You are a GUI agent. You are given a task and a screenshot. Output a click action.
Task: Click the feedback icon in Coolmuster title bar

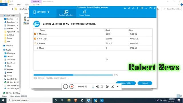[142, 8]
